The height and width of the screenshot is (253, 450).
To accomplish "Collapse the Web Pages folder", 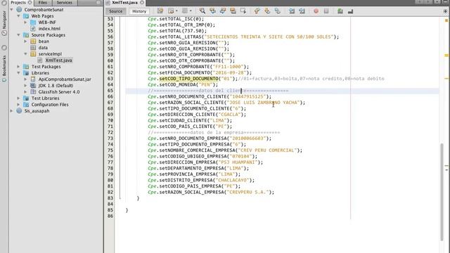I will tap(19, 15).
